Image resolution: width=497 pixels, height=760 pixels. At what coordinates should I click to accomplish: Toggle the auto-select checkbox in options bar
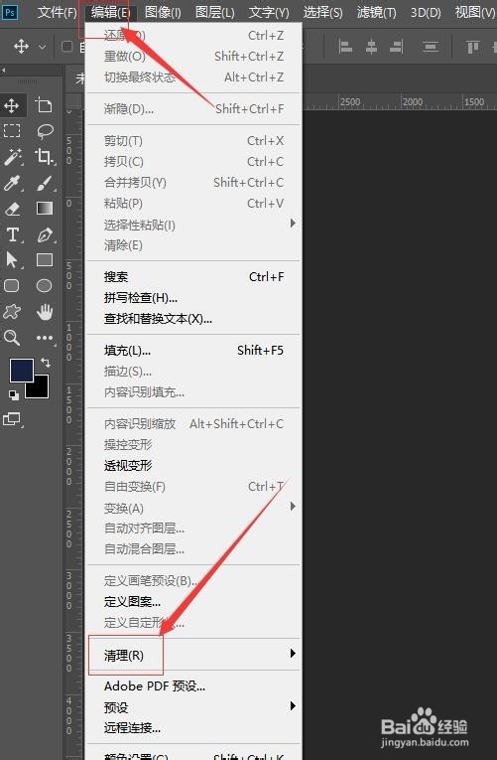67,47
